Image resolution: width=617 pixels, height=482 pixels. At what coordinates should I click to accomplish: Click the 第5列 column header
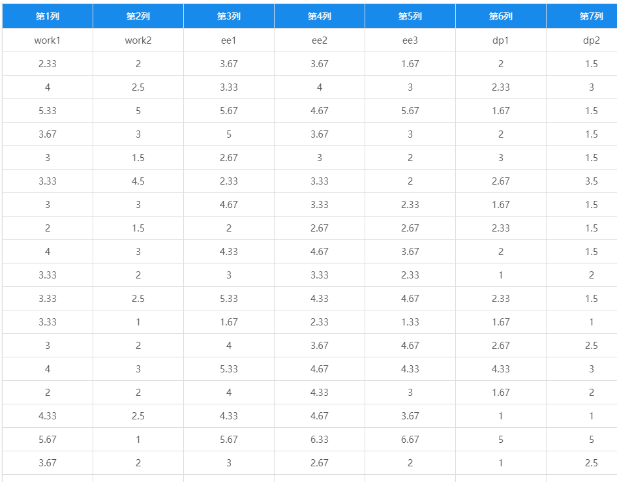[410, 16]
